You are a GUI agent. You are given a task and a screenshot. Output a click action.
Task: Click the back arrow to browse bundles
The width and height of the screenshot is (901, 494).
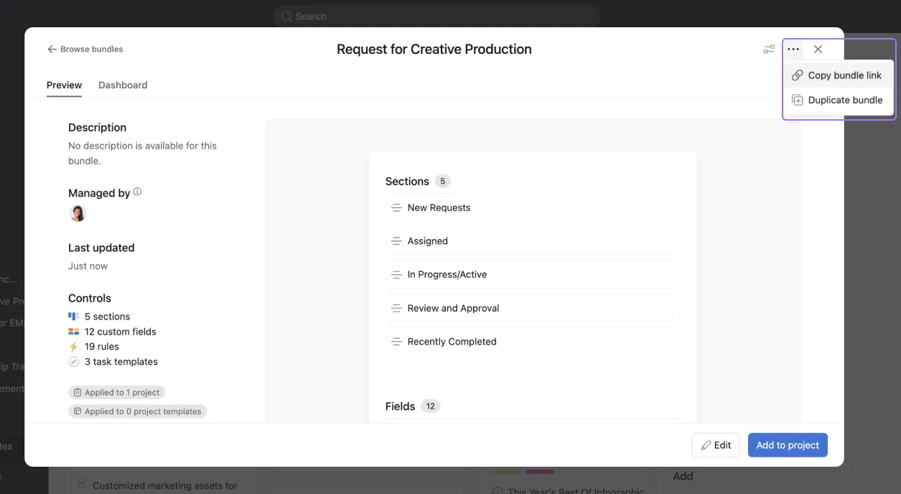(52, 50)
